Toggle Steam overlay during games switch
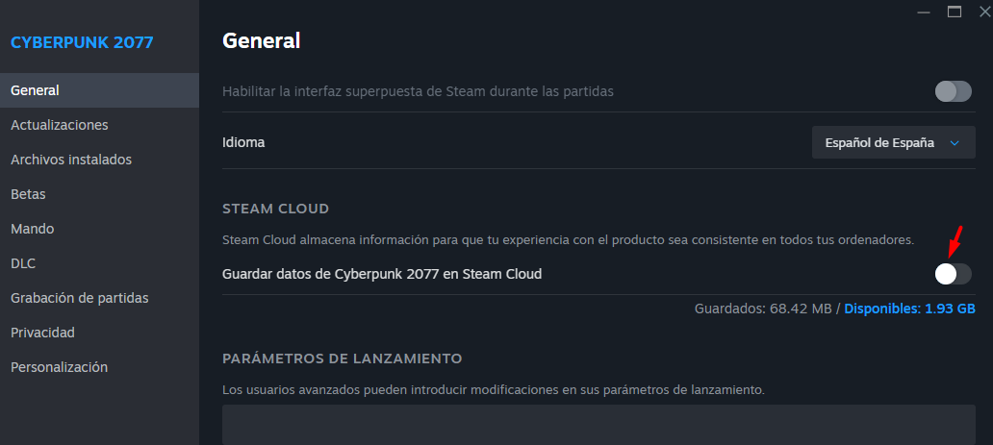Screen dimensions: 993x445 (x=954, y=91)
